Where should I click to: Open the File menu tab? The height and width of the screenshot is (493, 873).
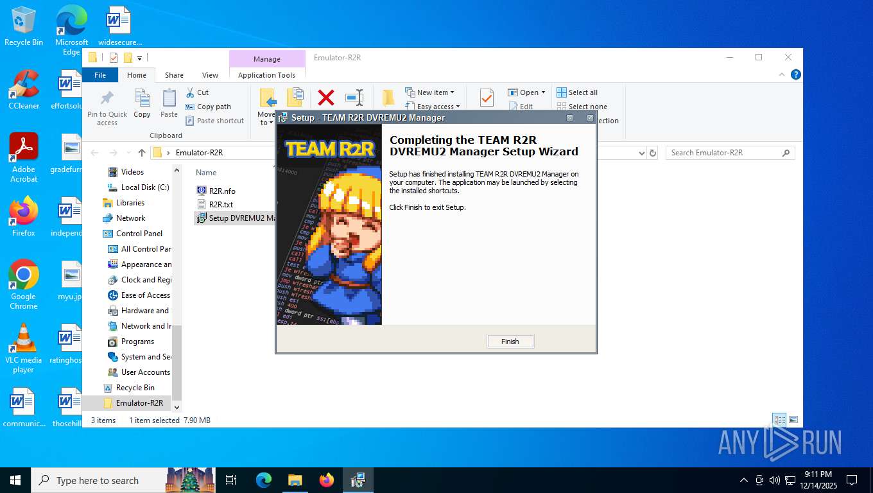point(100,75)
